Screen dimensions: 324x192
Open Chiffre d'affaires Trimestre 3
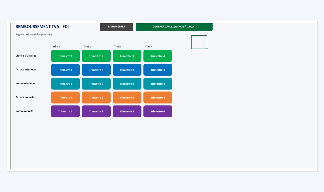click(x=127, y=56)
